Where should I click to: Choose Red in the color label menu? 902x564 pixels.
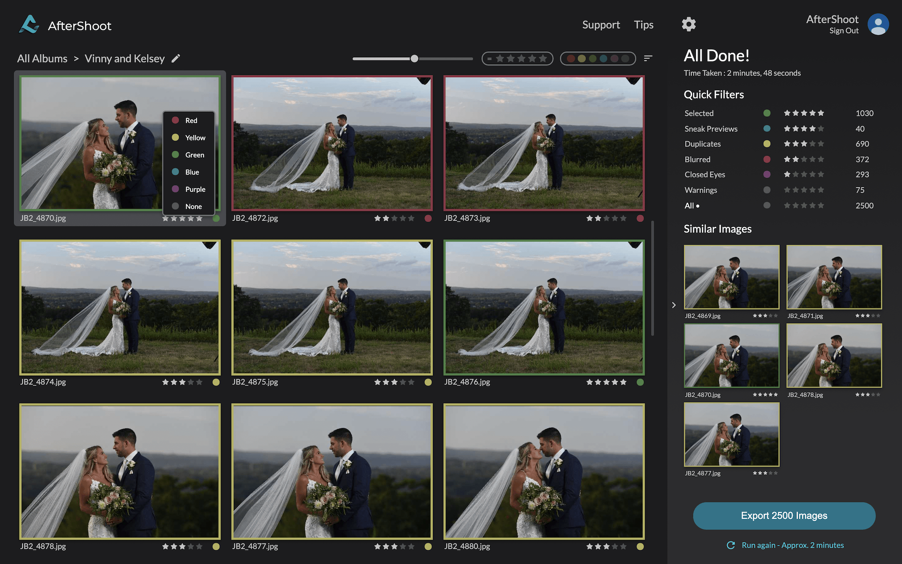coord(189,120)
